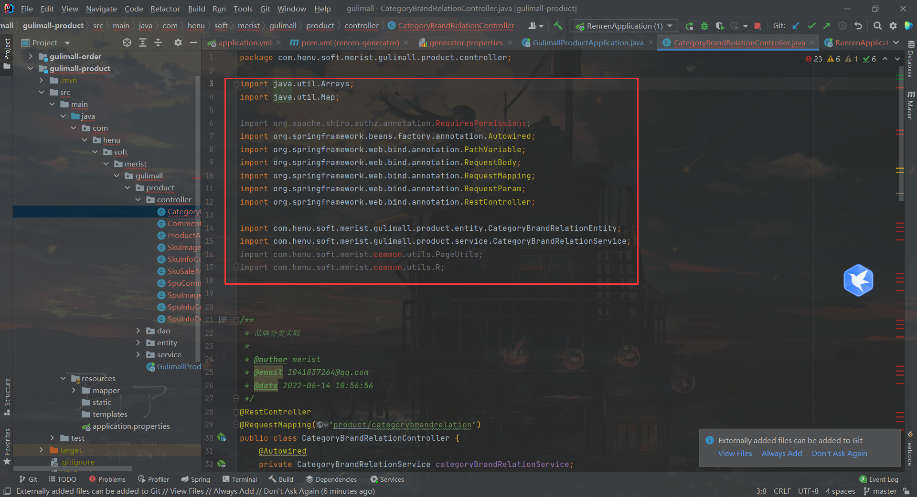Select application.properties in project tree
The height and width of the screenshot is (497, 917).
(x=126, y=426)
